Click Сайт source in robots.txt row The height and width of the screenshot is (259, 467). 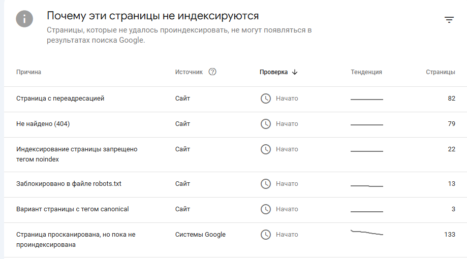(x=182, y=184)
